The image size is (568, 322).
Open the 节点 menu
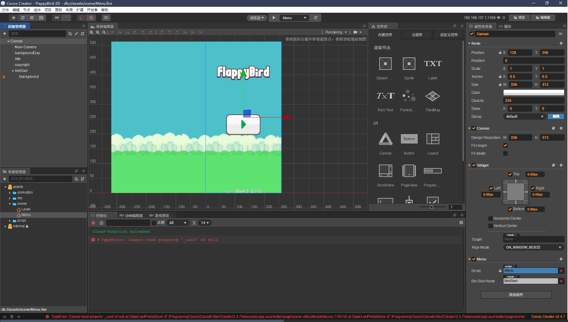click(27, 10)
